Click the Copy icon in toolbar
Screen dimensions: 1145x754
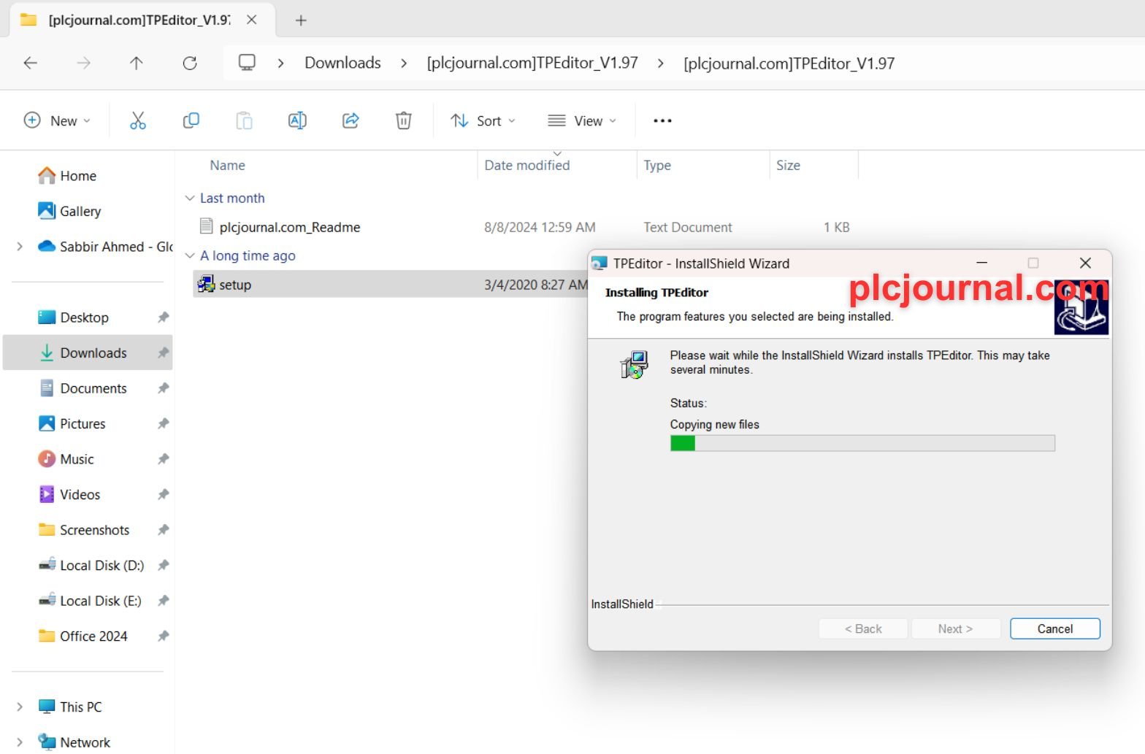[191, 120]
